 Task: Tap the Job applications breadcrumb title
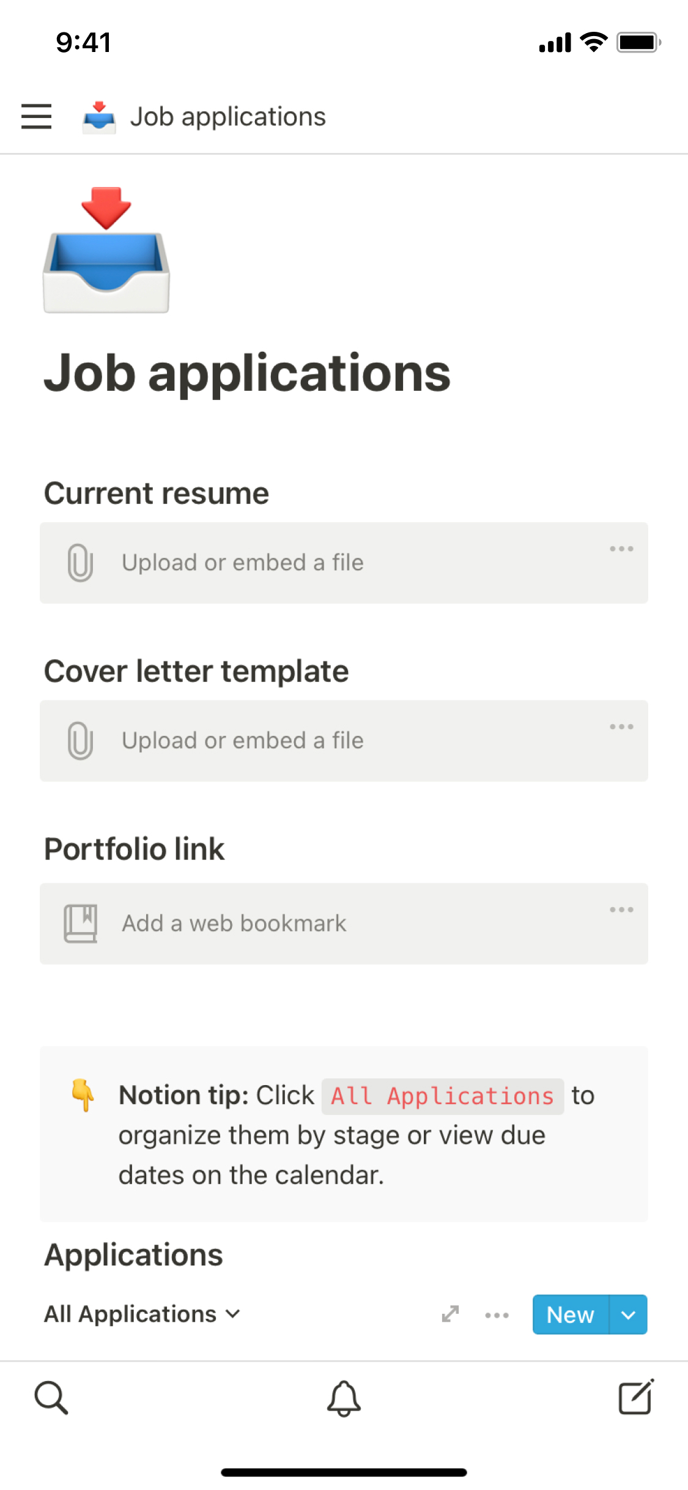227,117
